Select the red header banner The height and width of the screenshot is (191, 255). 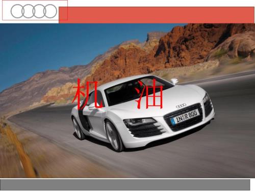(x=157, y=15)
